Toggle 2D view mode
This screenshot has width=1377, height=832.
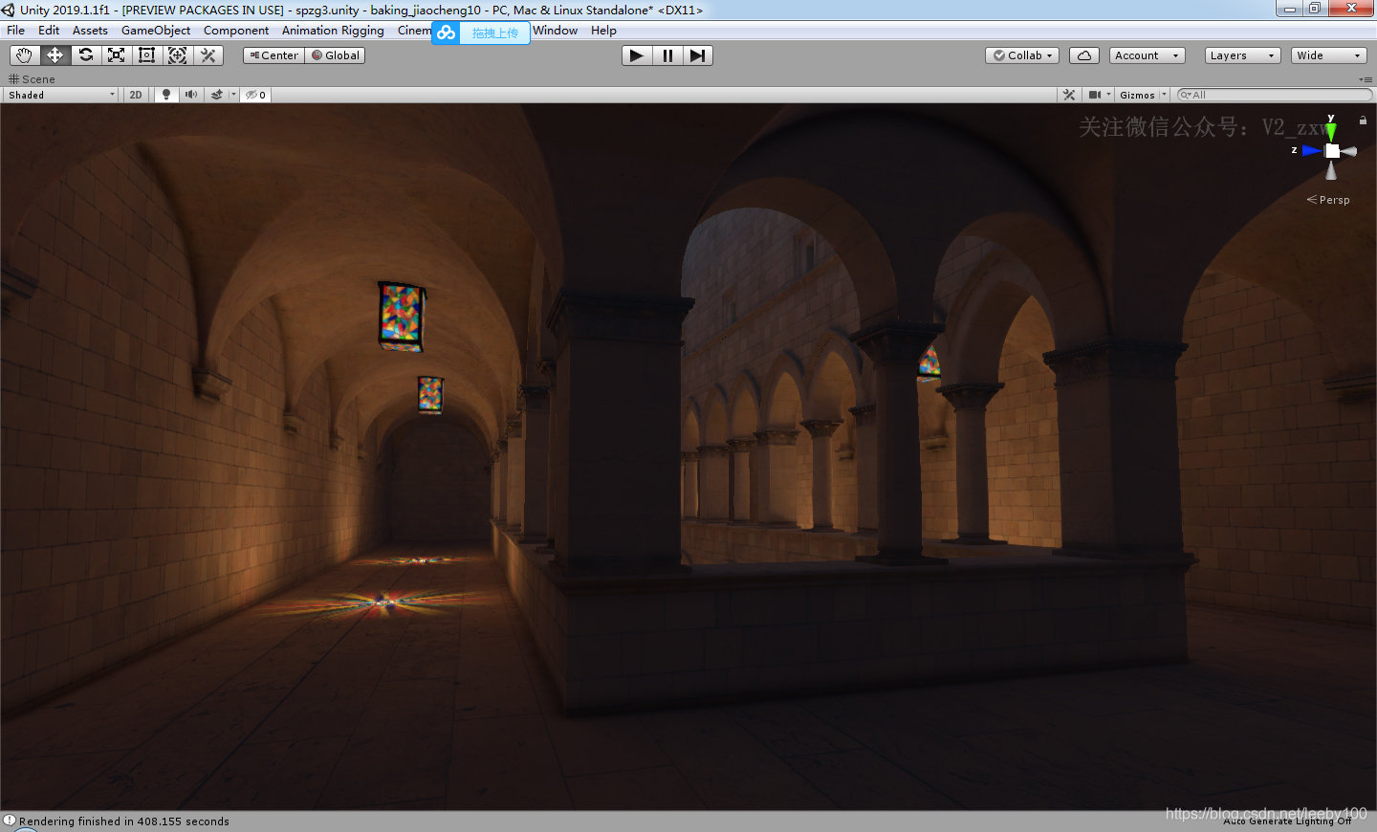coord(136,95)
